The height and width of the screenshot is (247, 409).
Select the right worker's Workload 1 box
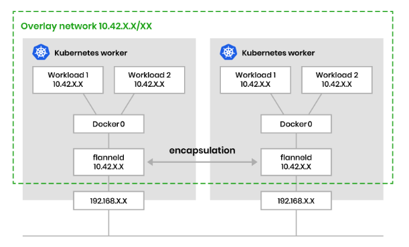tap(255, 80)
